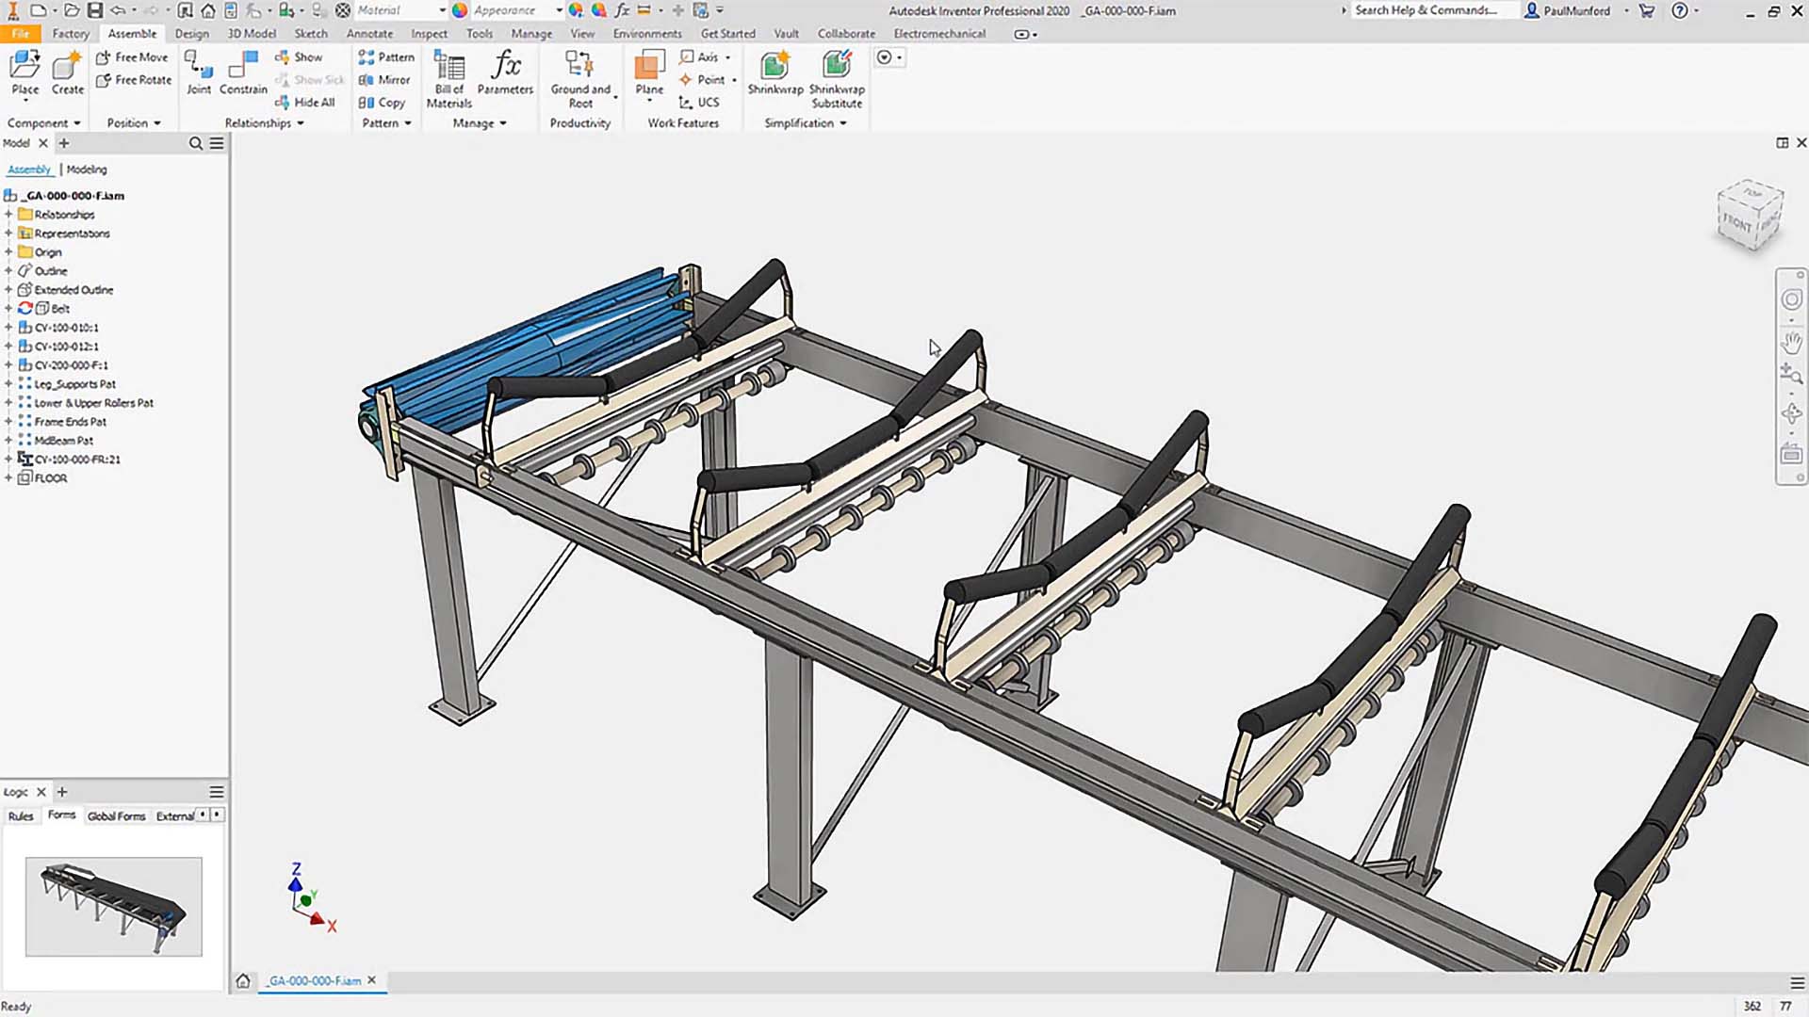Click the Forms tab in Logic panel

click(x=61, y=815)
